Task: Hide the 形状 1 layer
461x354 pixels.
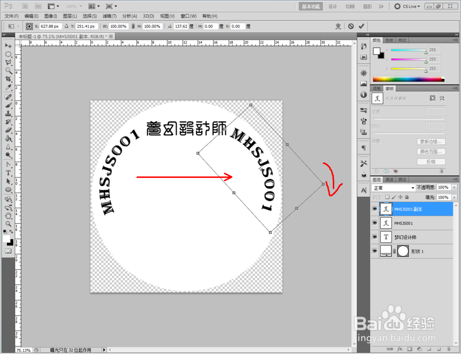Action: (x=374, y=251)
